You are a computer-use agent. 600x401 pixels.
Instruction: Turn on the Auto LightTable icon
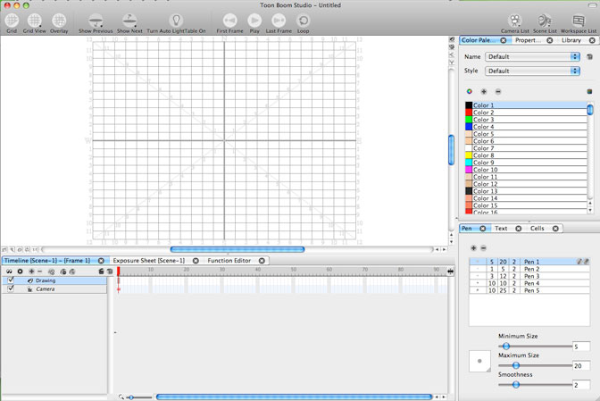click(x=176, y=19)
